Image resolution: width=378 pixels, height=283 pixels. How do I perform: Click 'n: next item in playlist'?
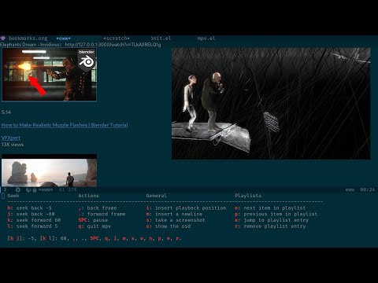[x=270, y=208]
